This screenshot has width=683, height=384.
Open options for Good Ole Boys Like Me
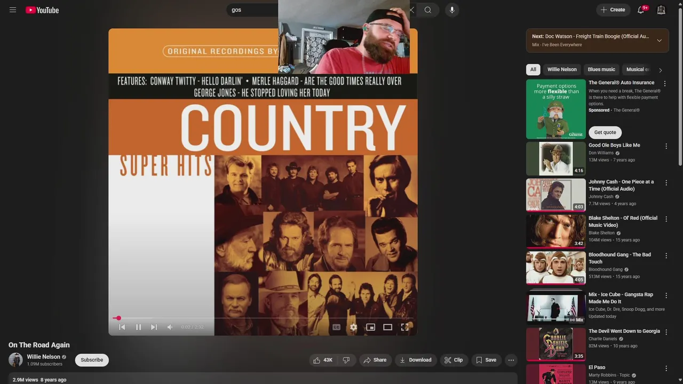pyautogui.click(x=666, y=146)
